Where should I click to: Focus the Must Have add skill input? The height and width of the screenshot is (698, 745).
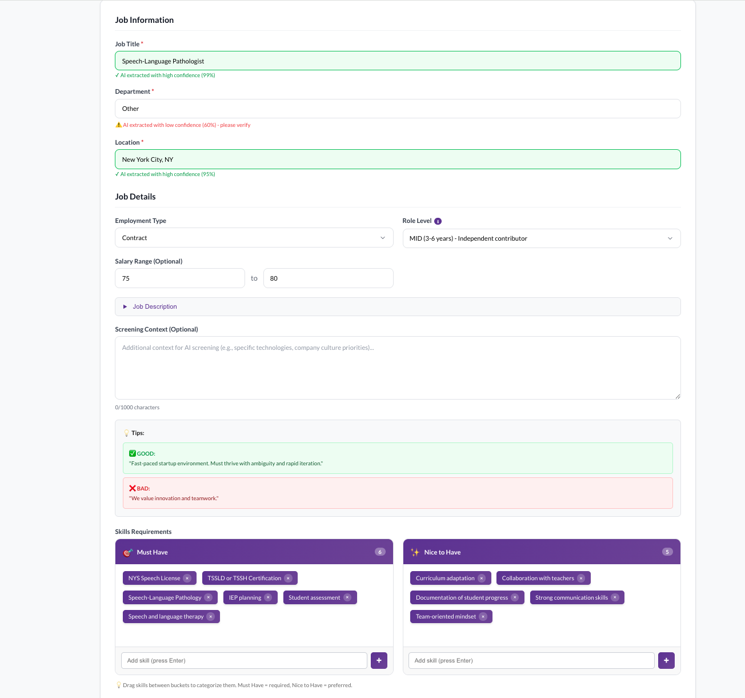point(245,661)
